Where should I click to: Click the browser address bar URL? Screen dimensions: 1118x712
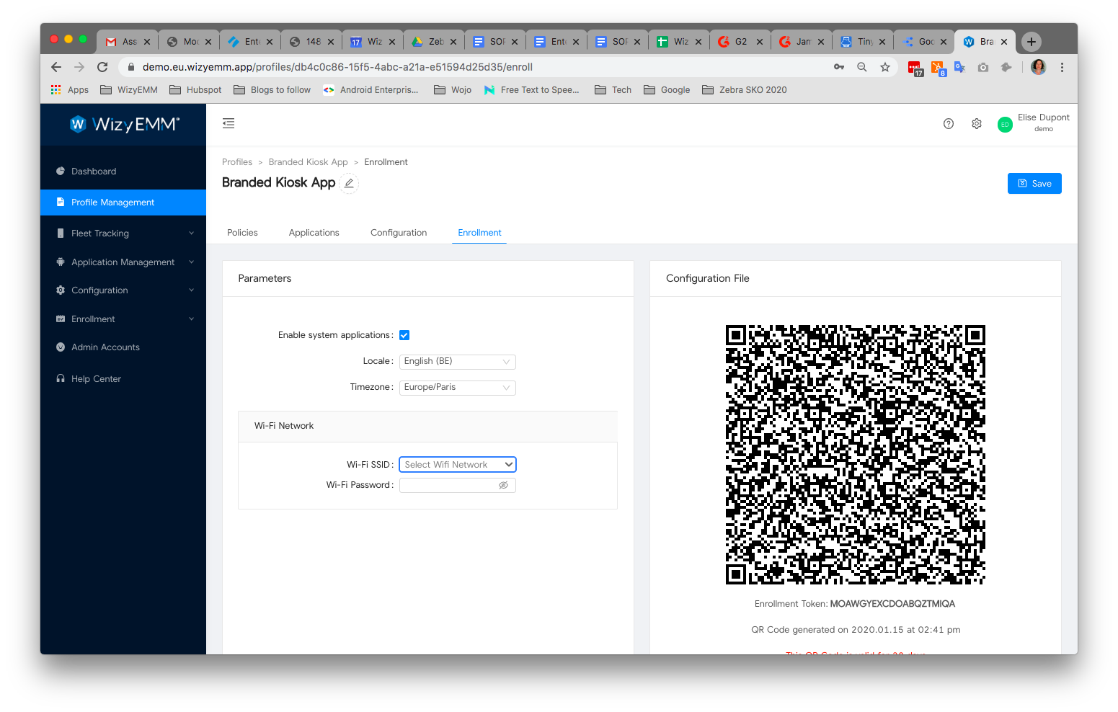337,67
